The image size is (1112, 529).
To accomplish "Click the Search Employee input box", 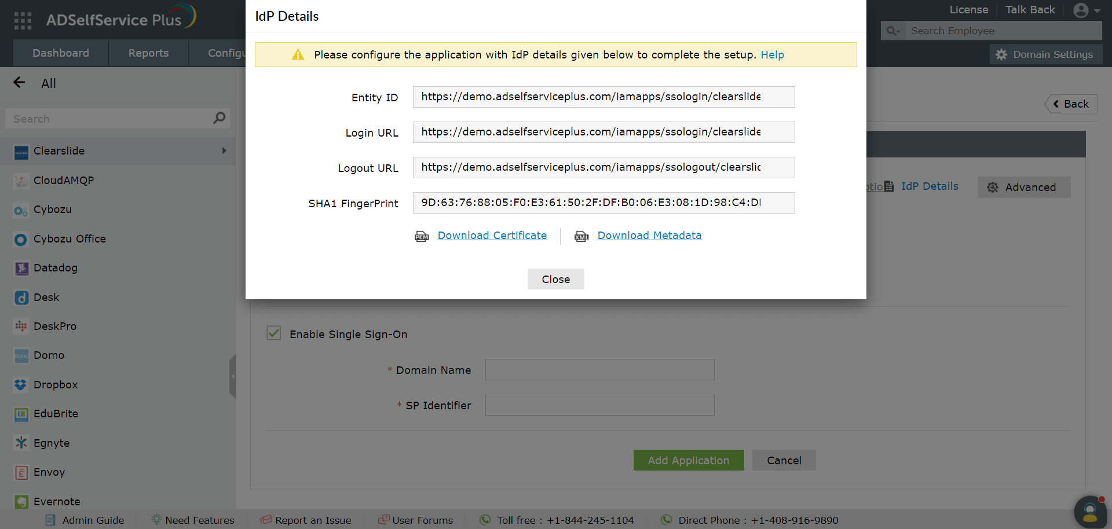I will [x=1005, y=31].
